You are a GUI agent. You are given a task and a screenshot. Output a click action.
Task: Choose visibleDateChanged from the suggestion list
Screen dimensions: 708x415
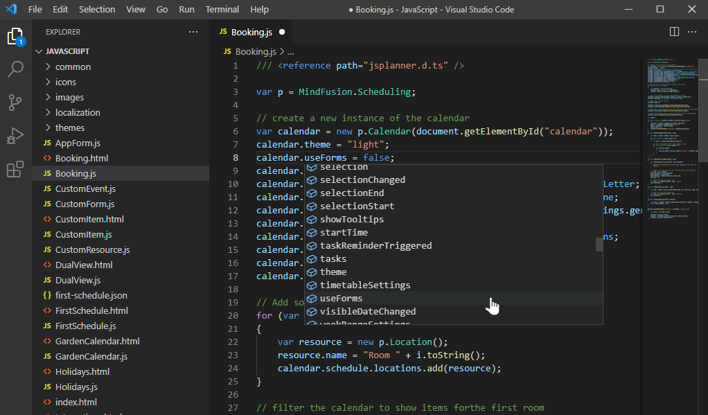(453, 312)
